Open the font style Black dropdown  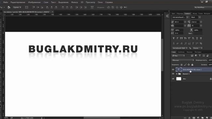click(x=199, y=17)
